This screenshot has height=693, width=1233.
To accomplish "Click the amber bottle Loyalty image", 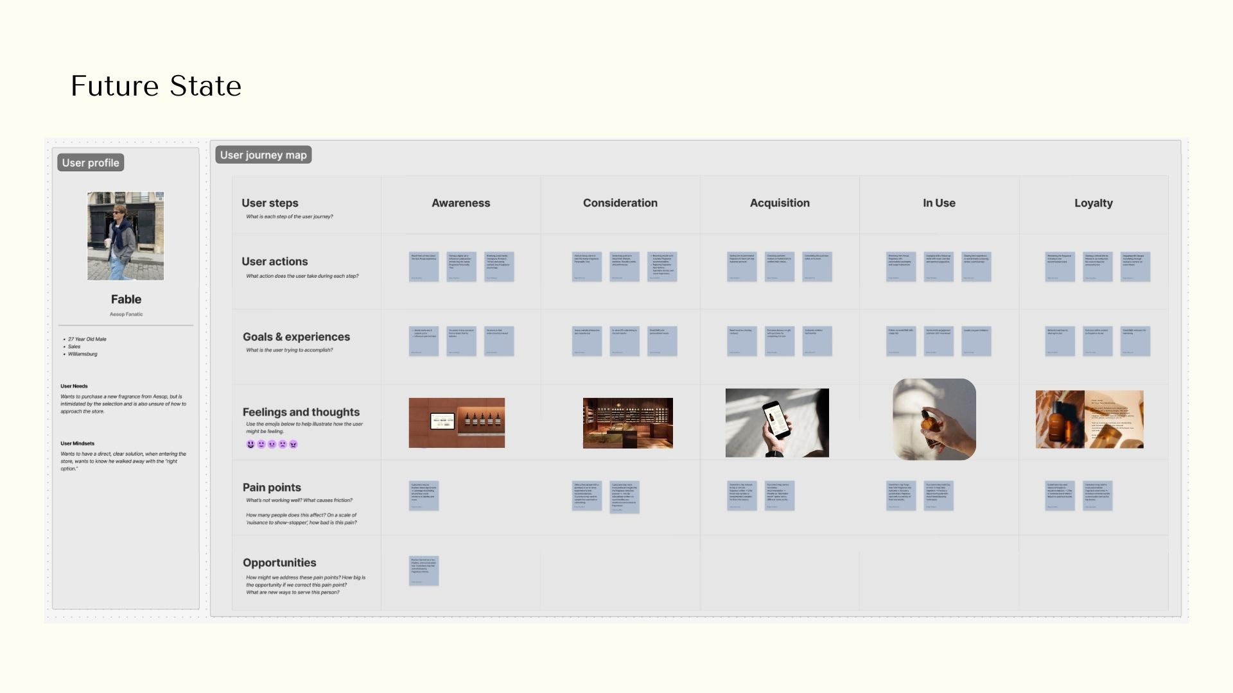I will 1089,419.
